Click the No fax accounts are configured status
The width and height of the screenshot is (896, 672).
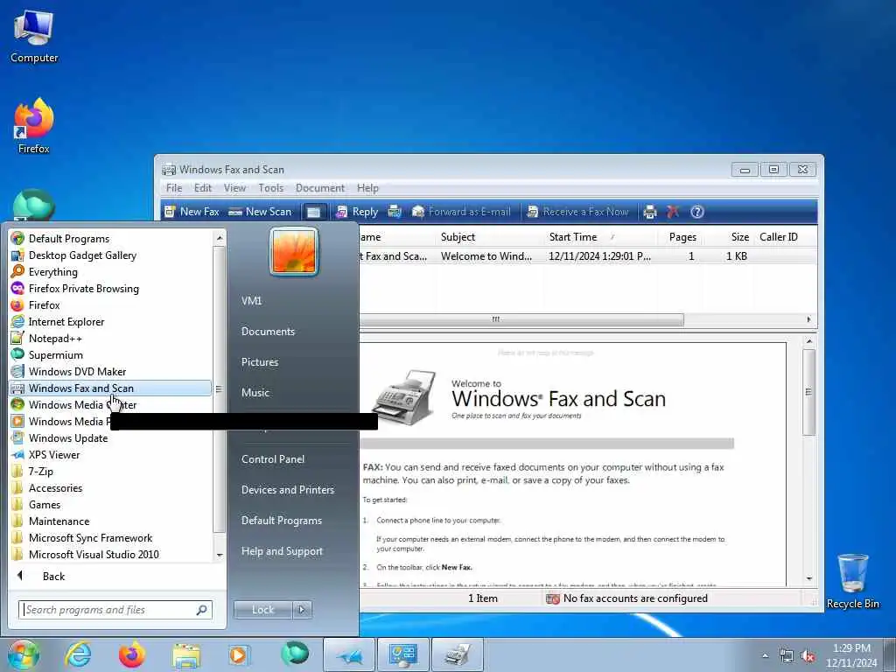(626, 598)
